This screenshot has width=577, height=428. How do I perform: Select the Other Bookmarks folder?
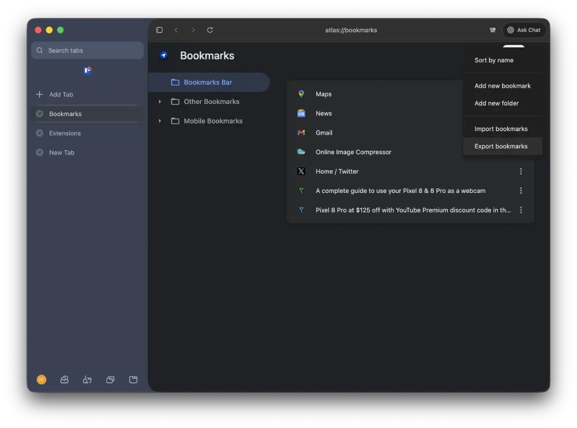(x=209, y=102)
